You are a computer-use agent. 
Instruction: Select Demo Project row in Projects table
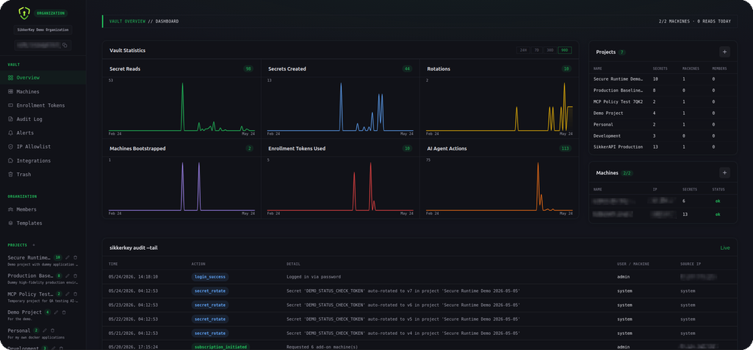[663, 114]
